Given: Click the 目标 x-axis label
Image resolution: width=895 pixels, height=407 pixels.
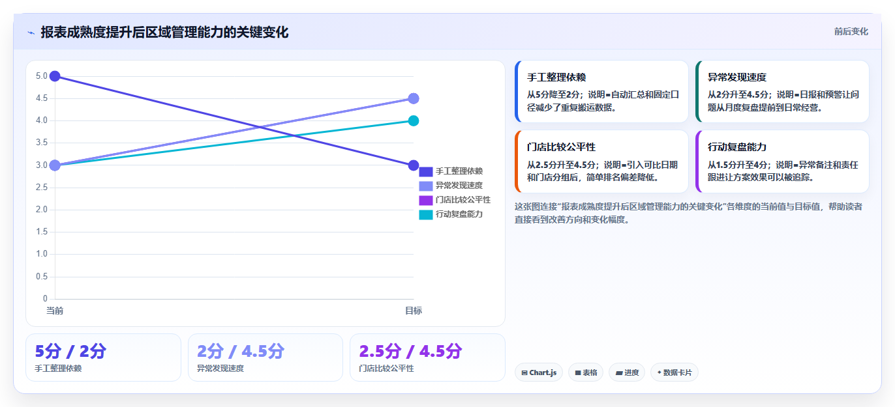Looking at the screenshot, I should point(414,311).
